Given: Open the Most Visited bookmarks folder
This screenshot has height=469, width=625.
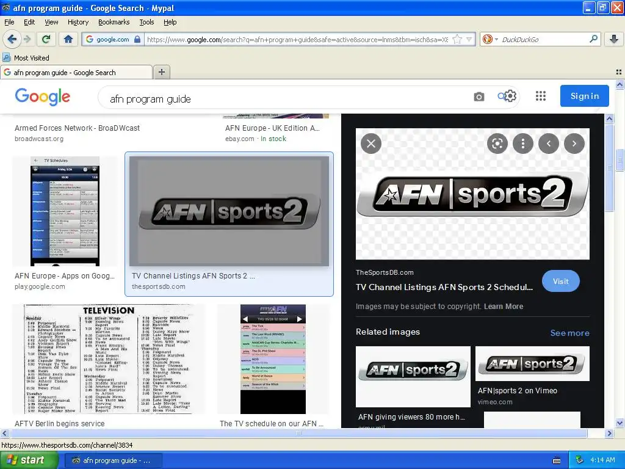Looking at the screenshot, I should [x=26, y=58].
